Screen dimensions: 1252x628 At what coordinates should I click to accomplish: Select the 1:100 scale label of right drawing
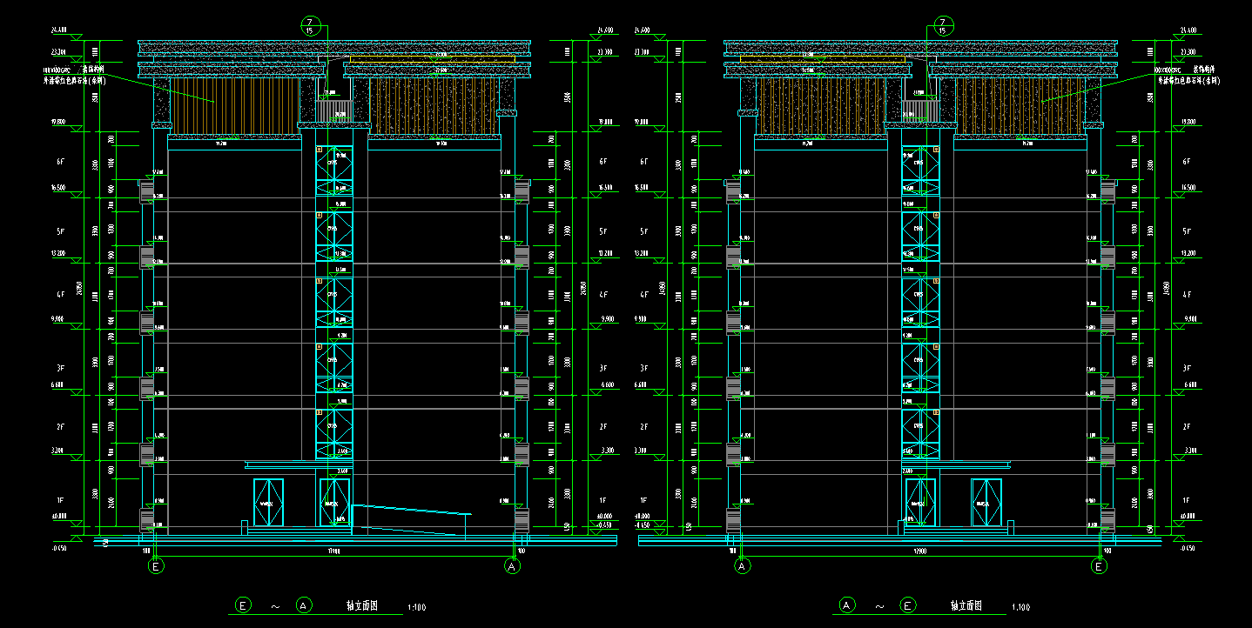click(x=1020, y=607)
